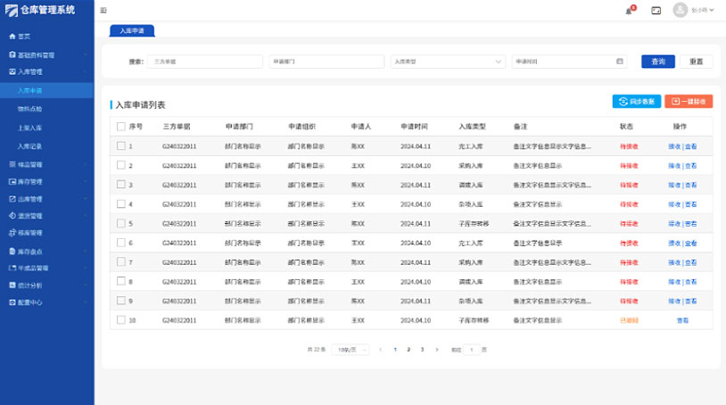Click the fullscreen icon in top bar
Viewport: 726px width, 405px height.
pyautogui.click(x=656, y=11)
